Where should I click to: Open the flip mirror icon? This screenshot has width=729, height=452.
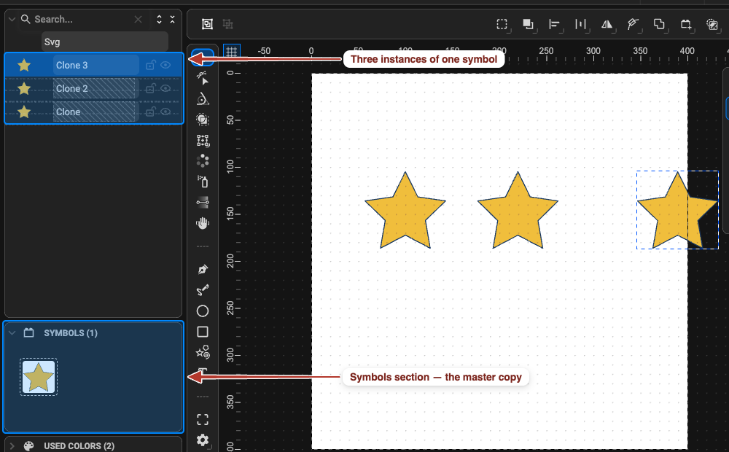pos(607,24)
